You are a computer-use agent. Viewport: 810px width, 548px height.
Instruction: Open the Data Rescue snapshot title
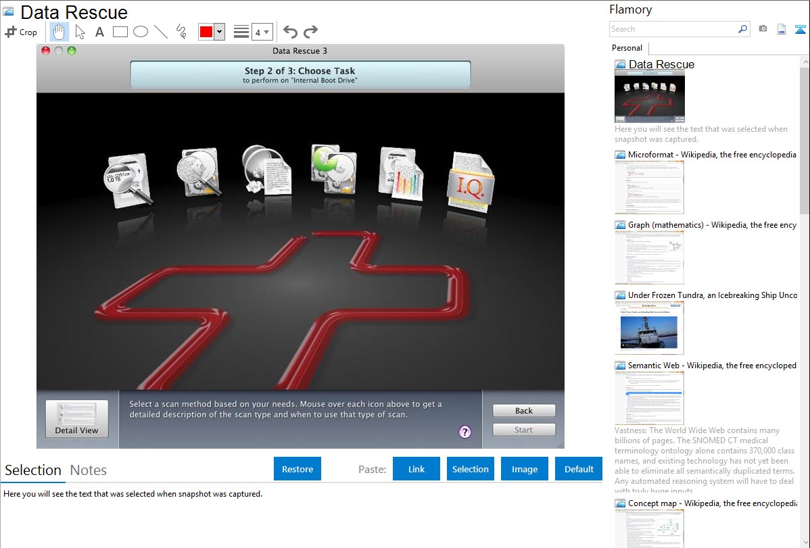[x=661, y=65]
